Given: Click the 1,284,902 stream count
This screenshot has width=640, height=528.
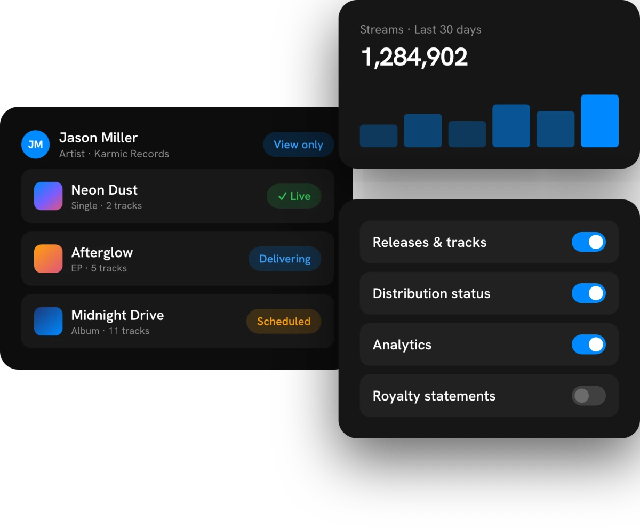Looking at the screenshot, I should pyautogui.click(x=414, y=57).
